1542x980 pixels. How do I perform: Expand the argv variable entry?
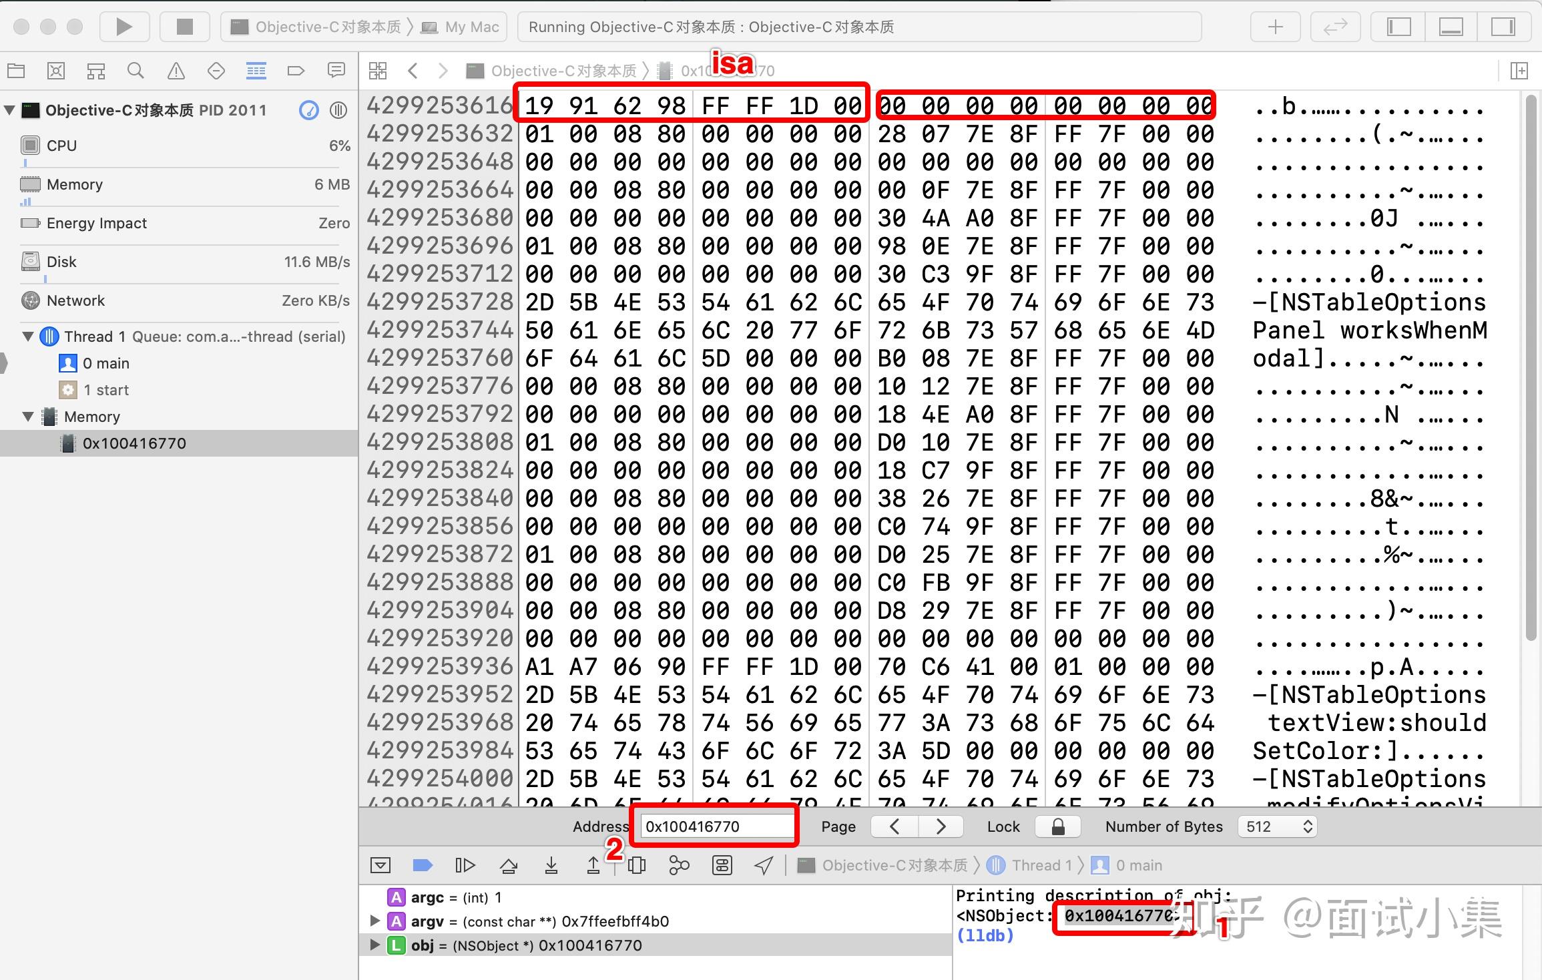pos(374,921)
